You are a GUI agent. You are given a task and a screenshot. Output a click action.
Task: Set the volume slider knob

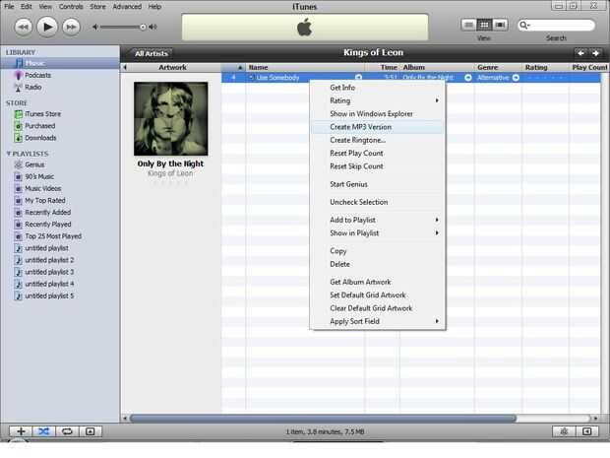tap(143, 27)
